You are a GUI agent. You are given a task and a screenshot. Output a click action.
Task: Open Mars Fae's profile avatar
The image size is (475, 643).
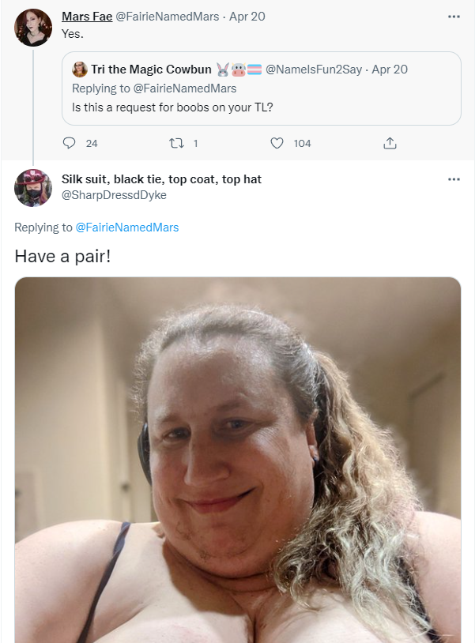[33, 28]
